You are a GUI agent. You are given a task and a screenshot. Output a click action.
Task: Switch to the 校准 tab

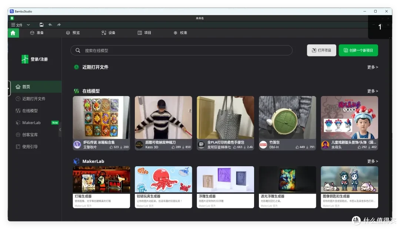pos(180,33)
